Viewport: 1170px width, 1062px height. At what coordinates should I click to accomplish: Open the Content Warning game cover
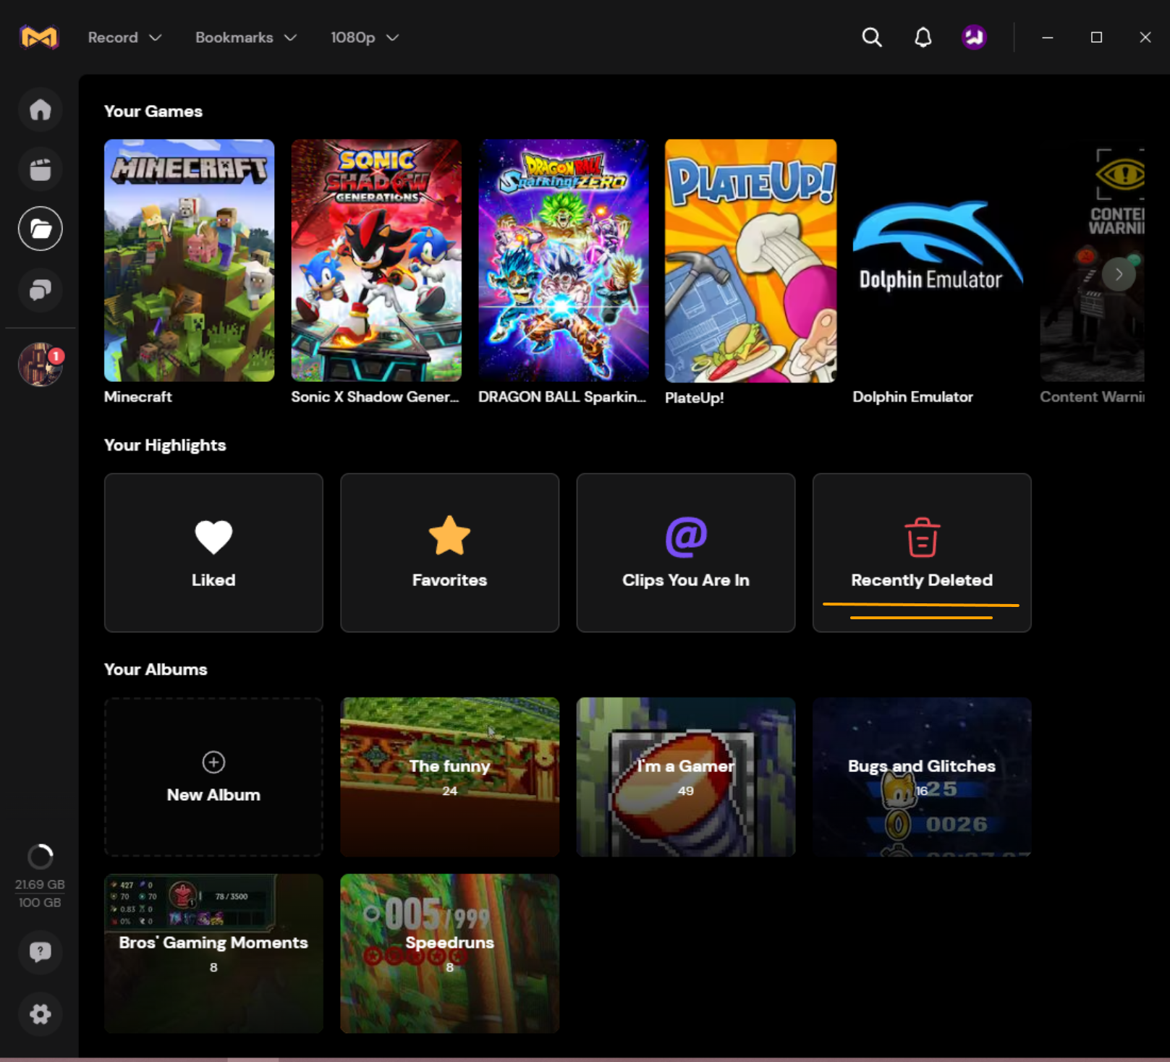[x=1093, y=260]
